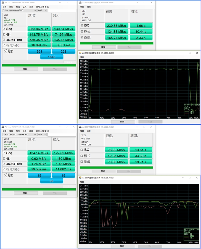Maximize the top compression benchmark graph window
The width and height of the screenshot is (201, 249).
[190, 53]
